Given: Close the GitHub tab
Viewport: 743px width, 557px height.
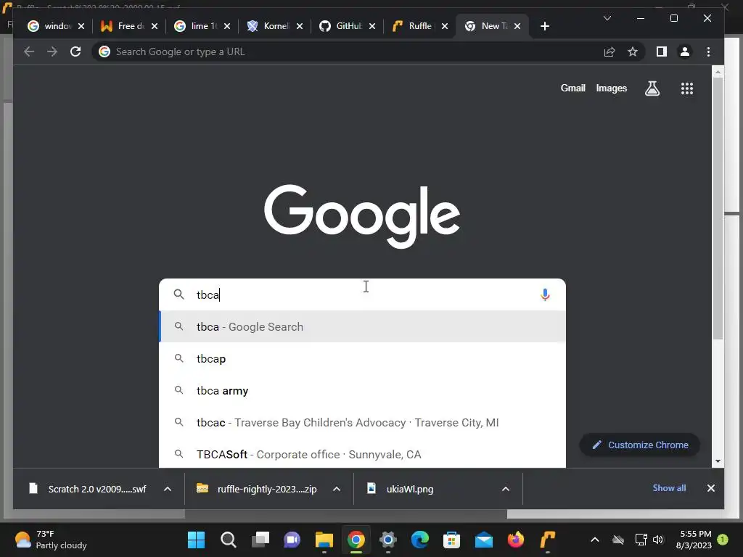Looking at the screenshot, I should pyautogui.click(x=372, y=26).
